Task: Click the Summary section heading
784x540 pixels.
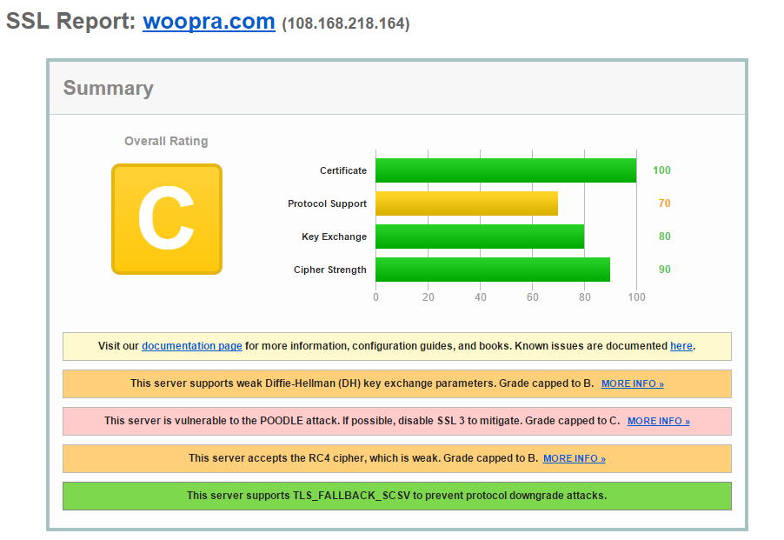Action: (x=108, y=89)
